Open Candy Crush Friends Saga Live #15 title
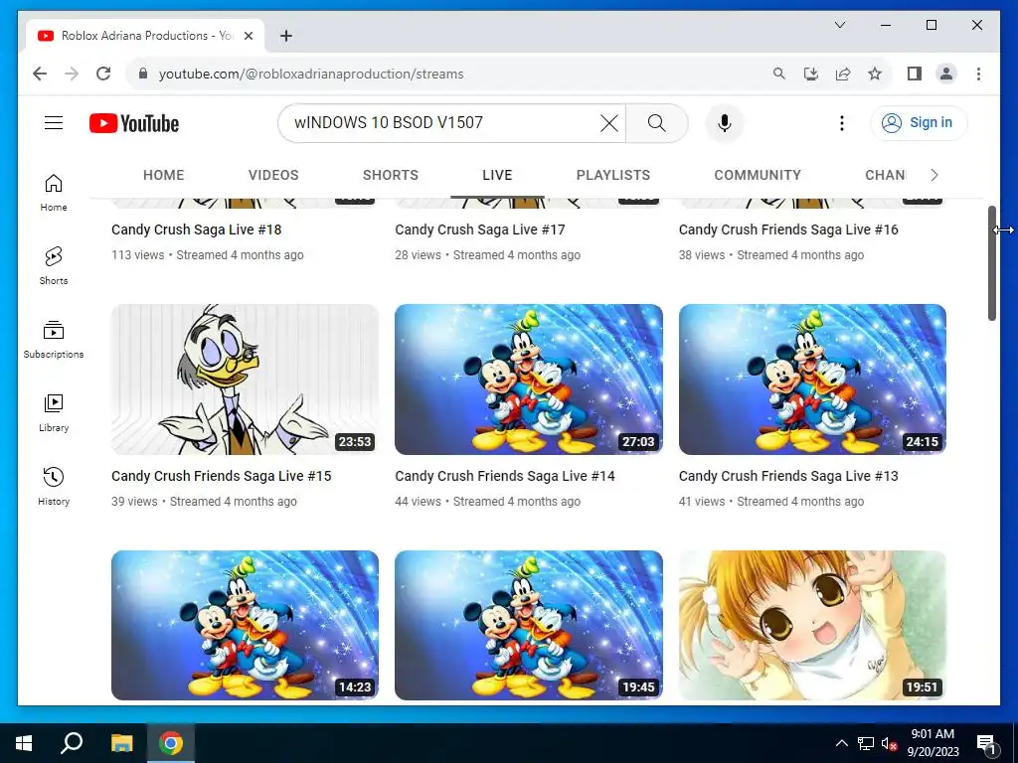Viewport: 1018px width, 763px height. pos(221,476)
